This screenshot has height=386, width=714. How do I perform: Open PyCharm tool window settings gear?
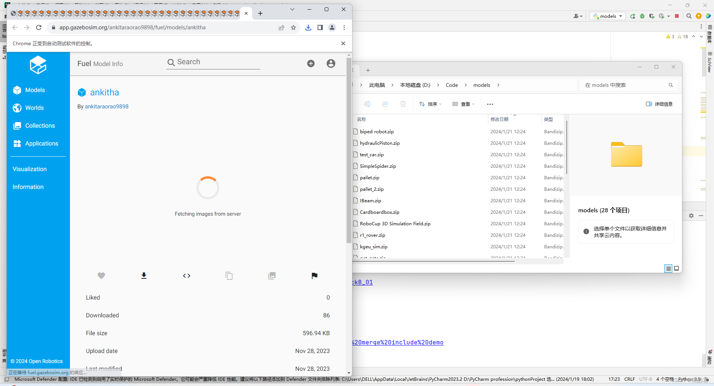click(691, 216)
